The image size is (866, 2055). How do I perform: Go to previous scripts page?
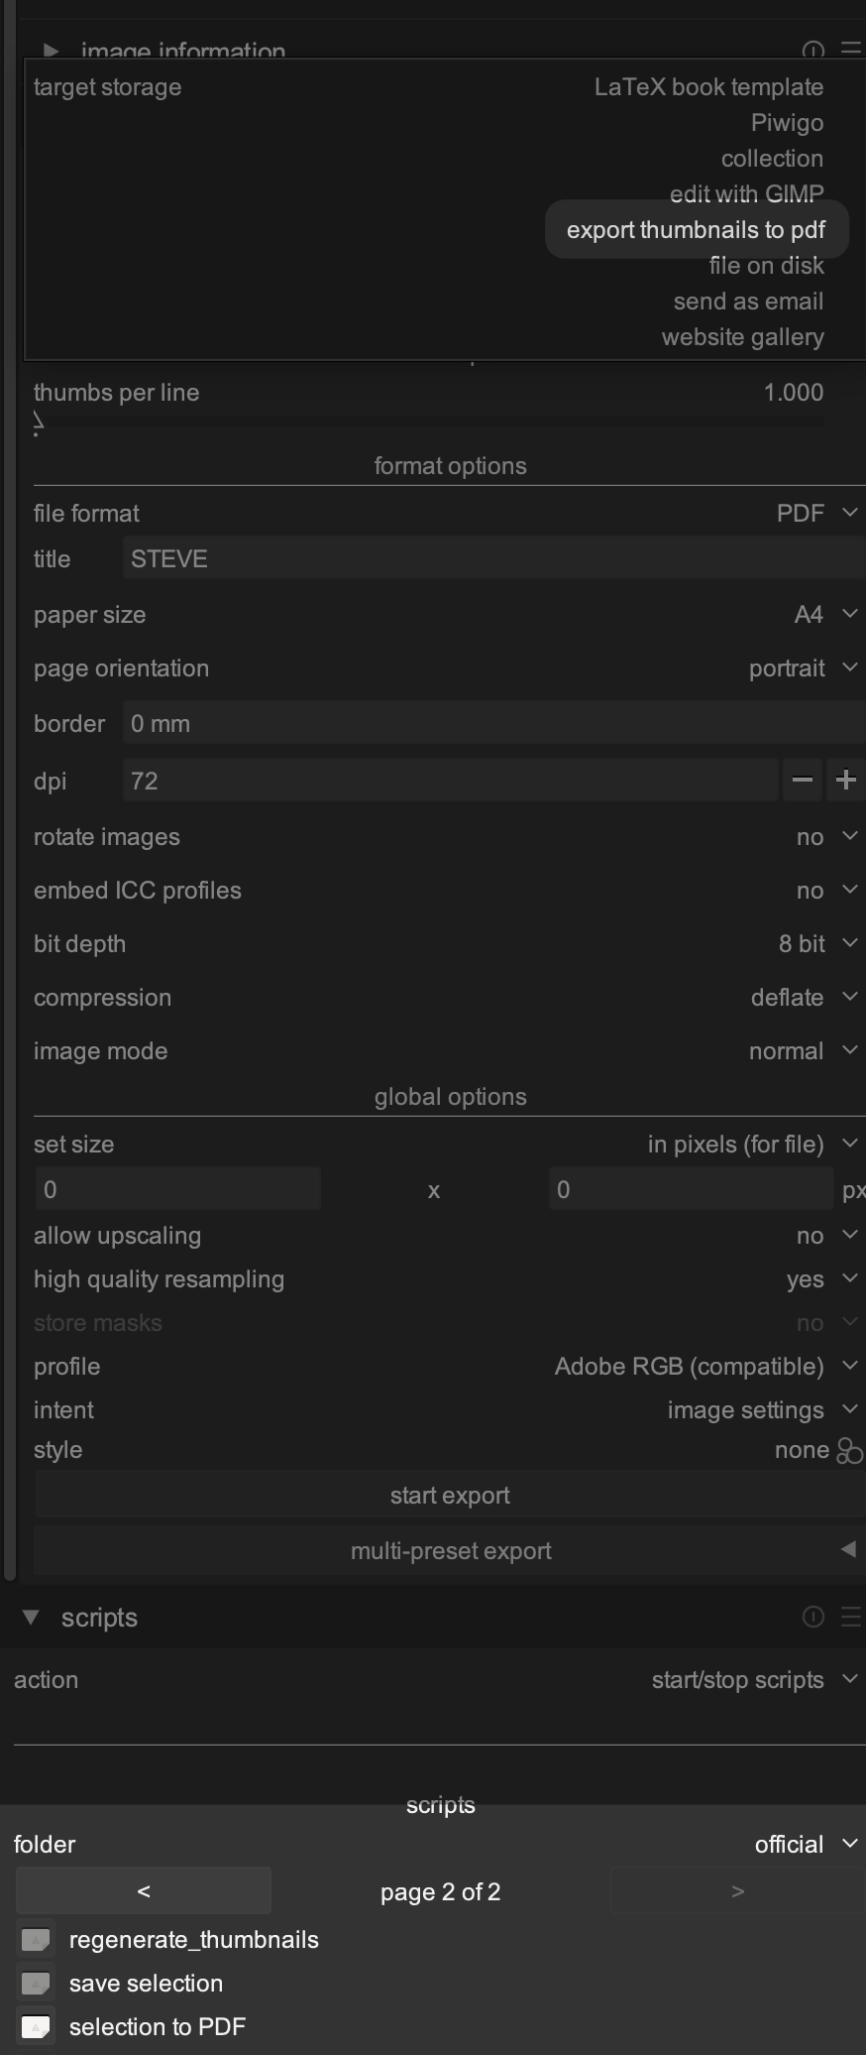(144, 1891)
